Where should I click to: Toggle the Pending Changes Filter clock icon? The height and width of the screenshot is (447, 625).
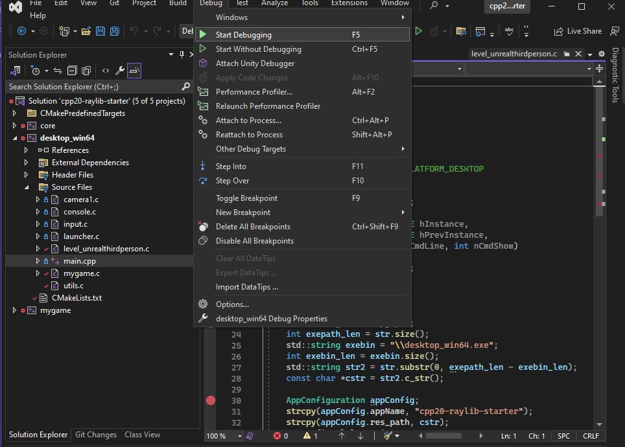pos(36,71)
